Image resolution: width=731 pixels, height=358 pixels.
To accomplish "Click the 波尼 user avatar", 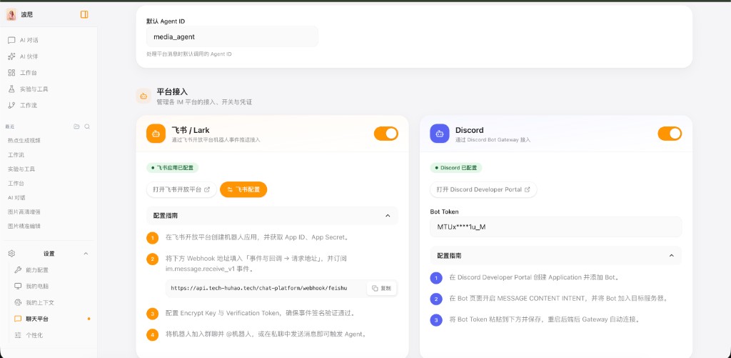I will click(11, 14).
